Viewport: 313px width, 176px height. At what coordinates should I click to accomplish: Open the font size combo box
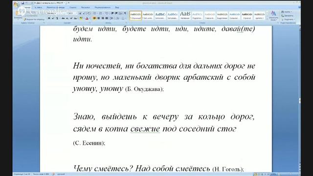tap(73, 13)
